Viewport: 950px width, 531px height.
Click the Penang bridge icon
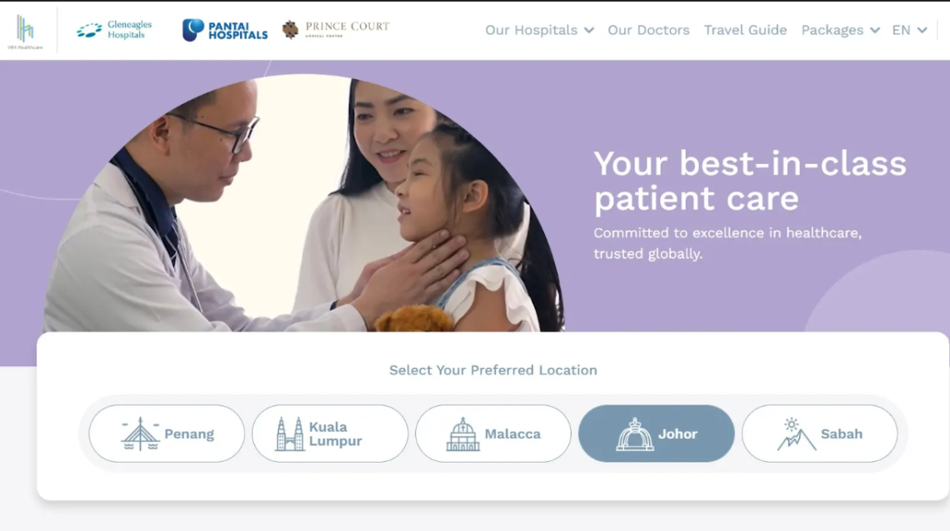pos(140,434)
